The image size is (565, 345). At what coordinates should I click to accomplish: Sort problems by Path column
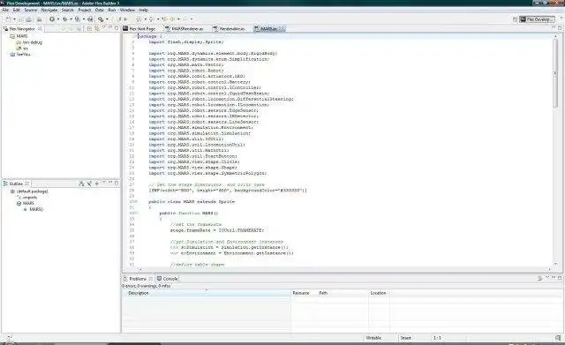coord(343,293)
